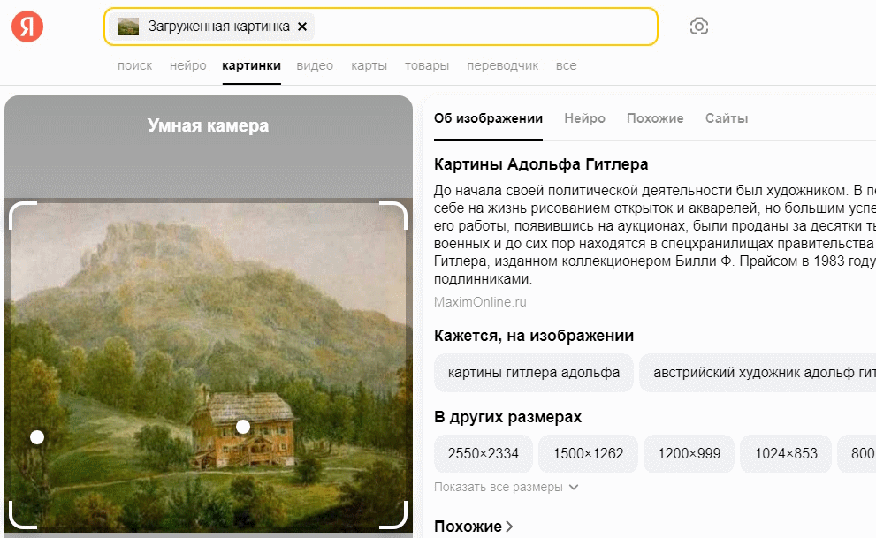Click the Yandex logo icon
This screenshot has height=538, width=876.
27,27
